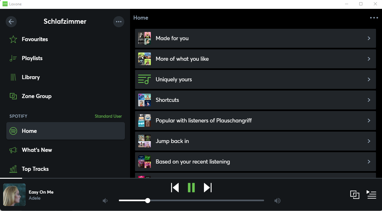Open Top Tracks in the sidebar

point(65,169)
